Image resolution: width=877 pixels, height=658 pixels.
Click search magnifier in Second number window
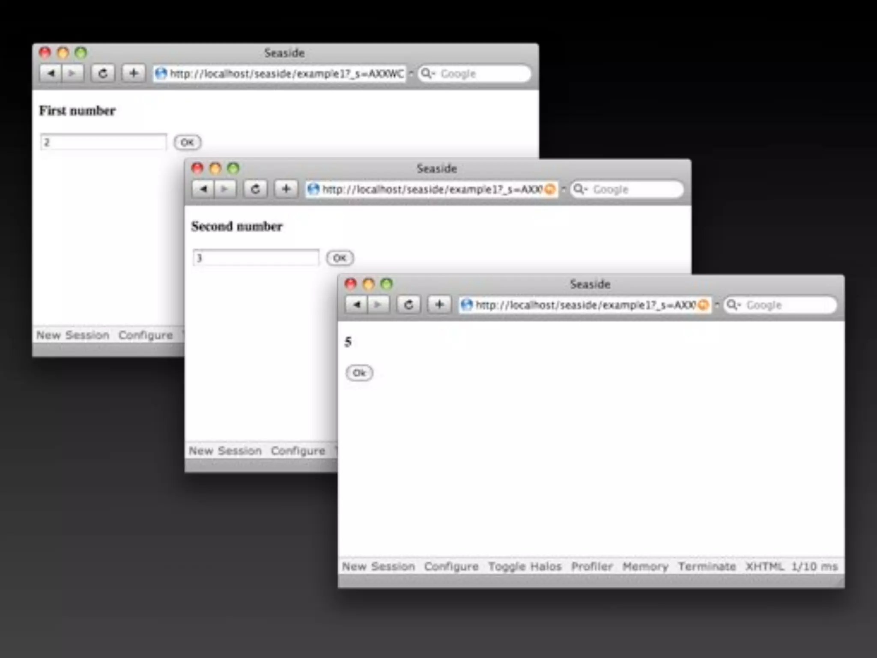[x=579, y=189]
